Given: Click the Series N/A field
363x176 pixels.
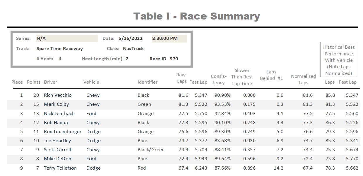Looking at the screenshot, I should pos(67,38).
